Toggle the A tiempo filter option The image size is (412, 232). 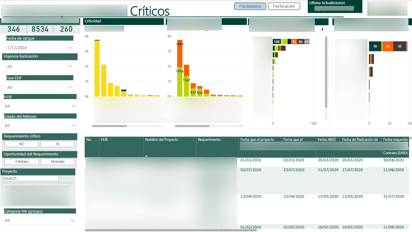pyautogui.click(x=22, y=162)
